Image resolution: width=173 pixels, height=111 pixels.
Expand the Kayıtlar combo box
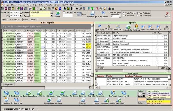52,12
